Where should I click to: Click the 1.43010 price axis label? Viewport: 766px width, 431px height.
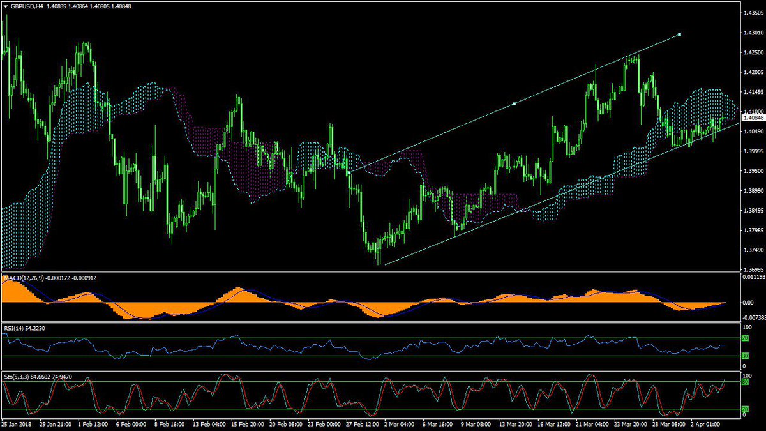(753, 33)
